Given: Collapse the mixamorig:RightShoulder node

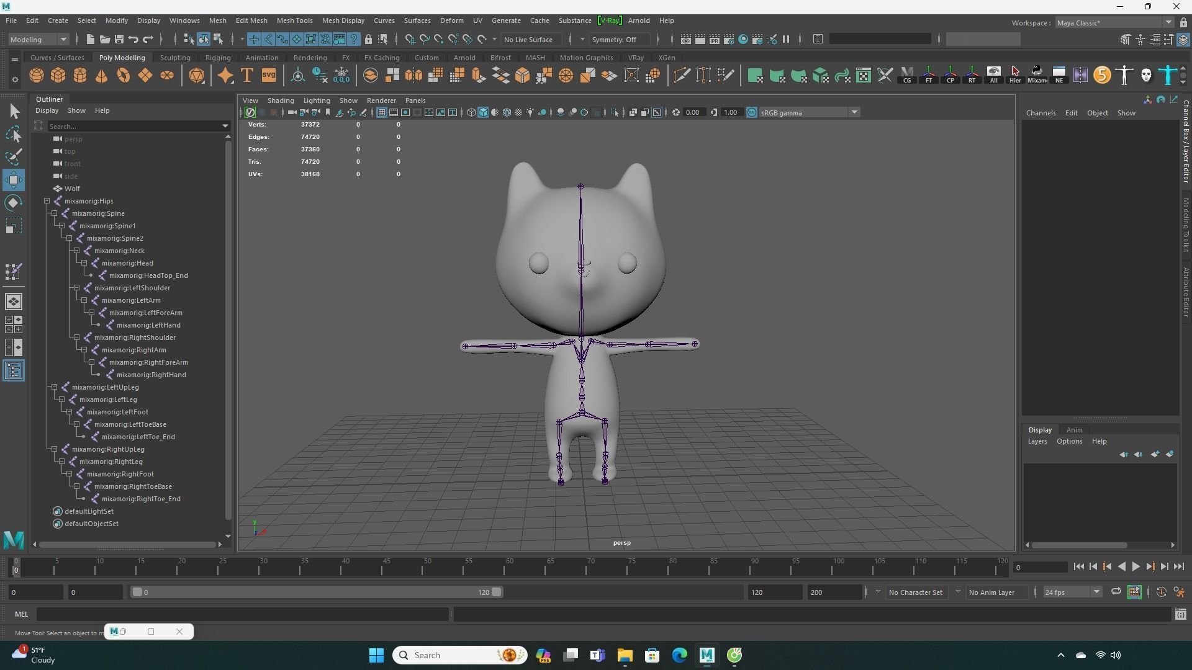Looking at the screenshot, I should [x=77, y=337].
